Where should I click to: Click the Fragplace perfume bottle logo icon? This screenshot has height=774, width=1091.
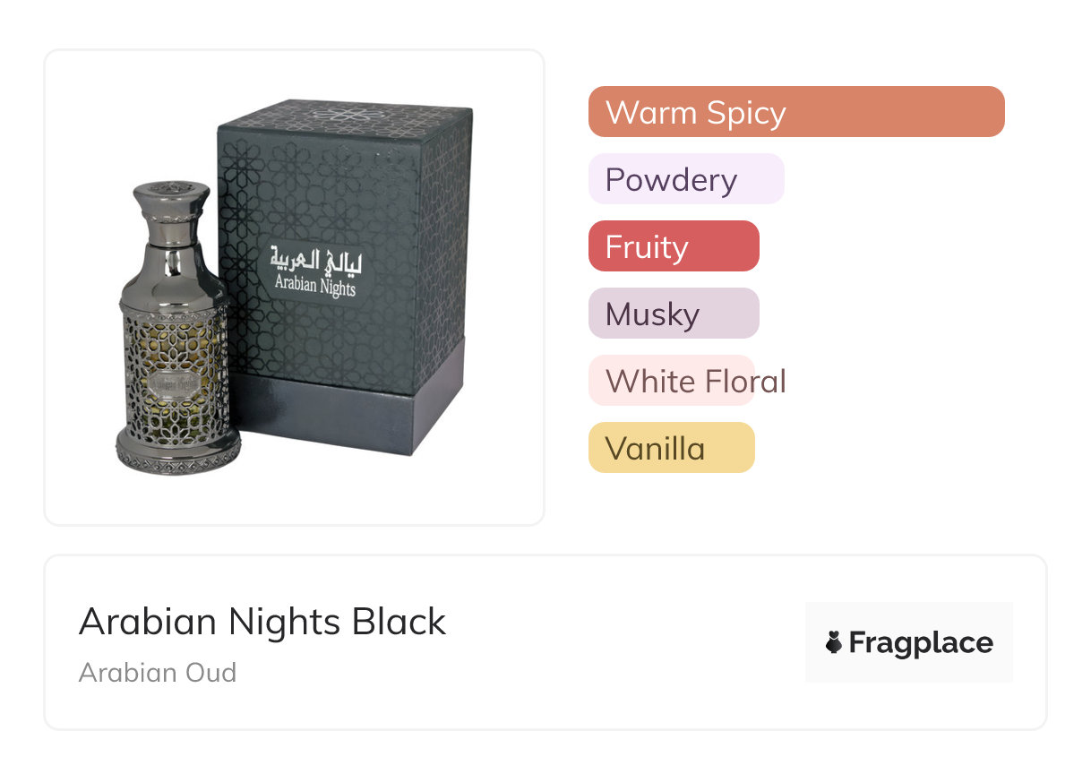pos(834,642)
